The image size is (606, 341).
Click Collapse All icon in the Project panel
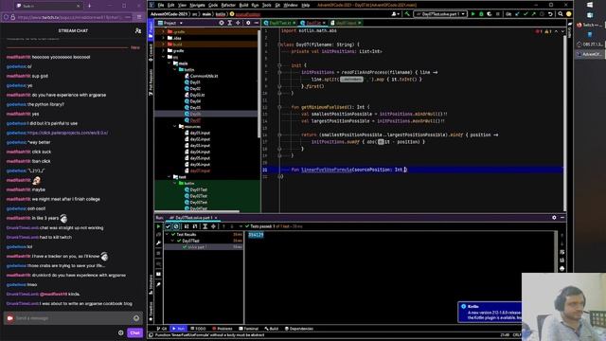[238, 23]
